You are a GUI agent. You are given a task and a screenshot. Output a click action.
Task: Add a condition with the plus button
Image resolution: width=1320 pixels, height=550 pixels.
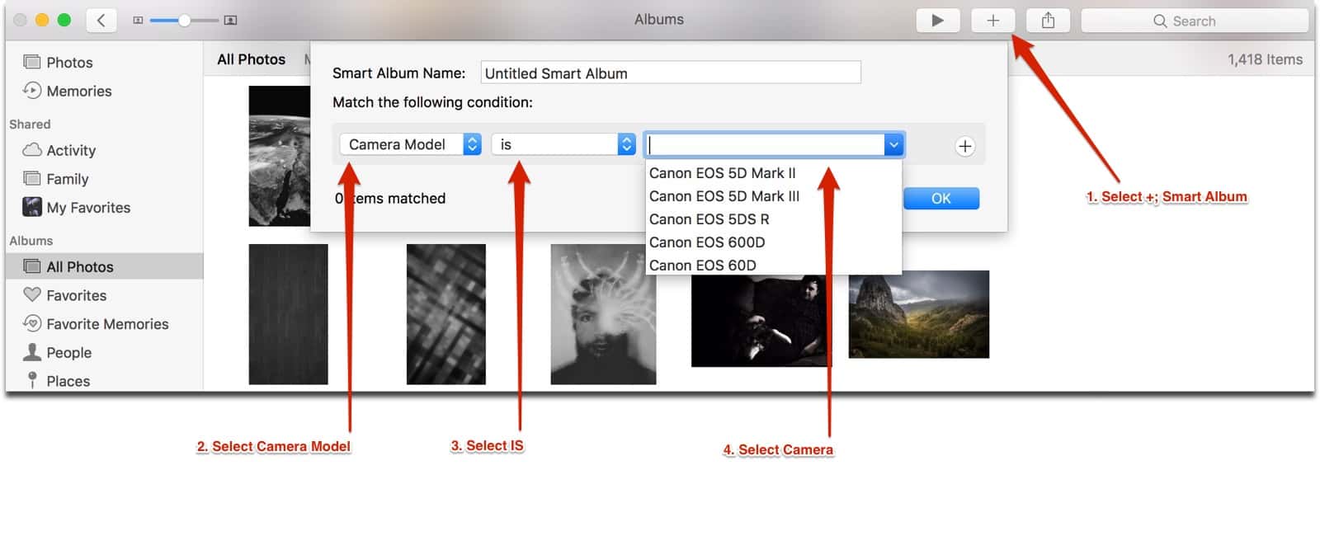coord(964,146)
